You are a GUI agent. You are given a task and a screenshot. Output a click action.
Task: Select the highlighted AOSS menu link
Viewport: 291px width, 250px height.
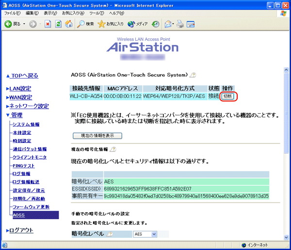tap(18, 215)
